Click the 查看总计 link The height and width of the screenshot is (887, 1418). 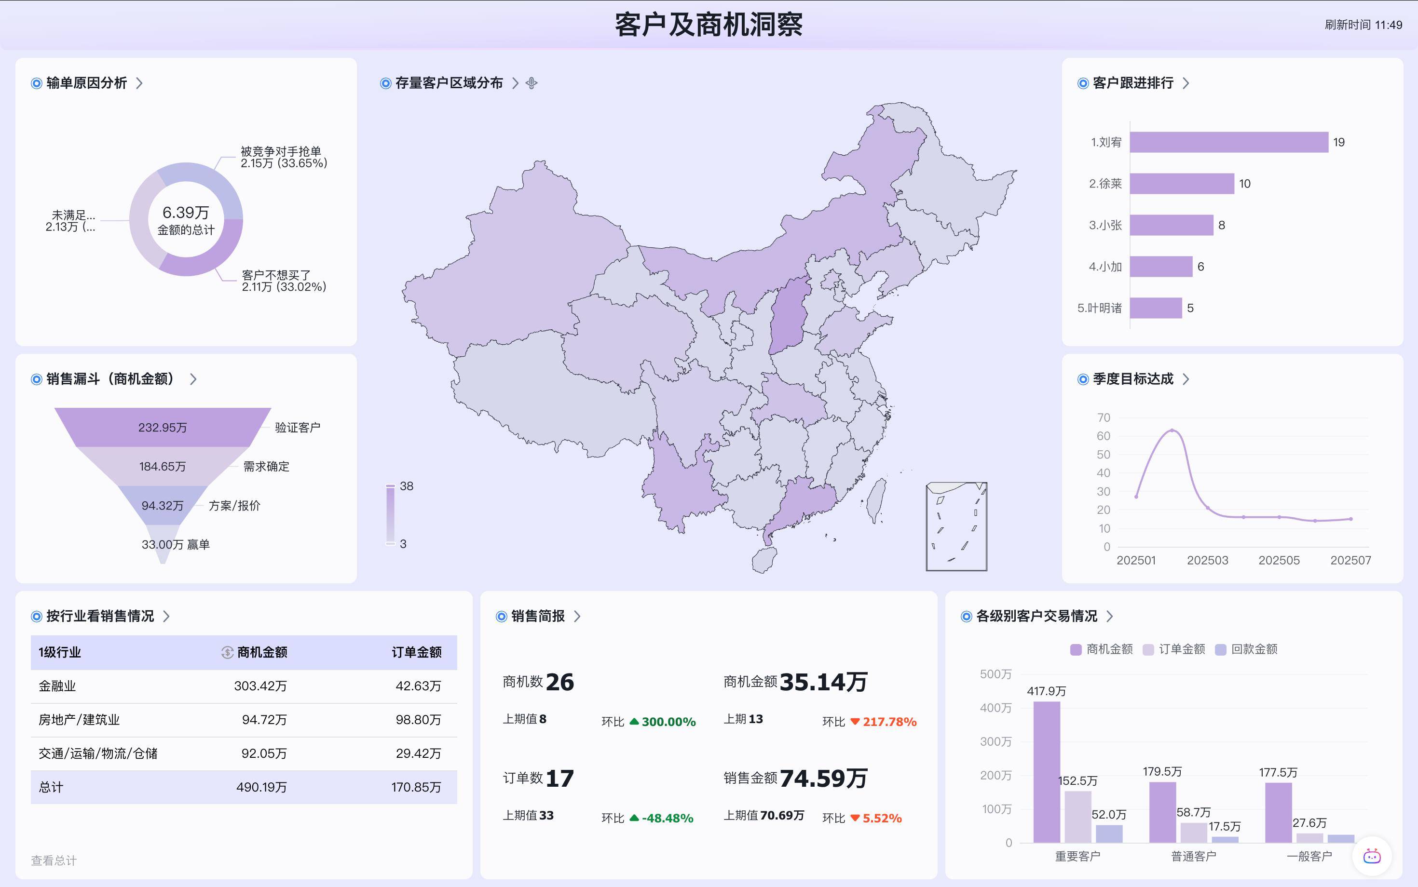point(54,860)
